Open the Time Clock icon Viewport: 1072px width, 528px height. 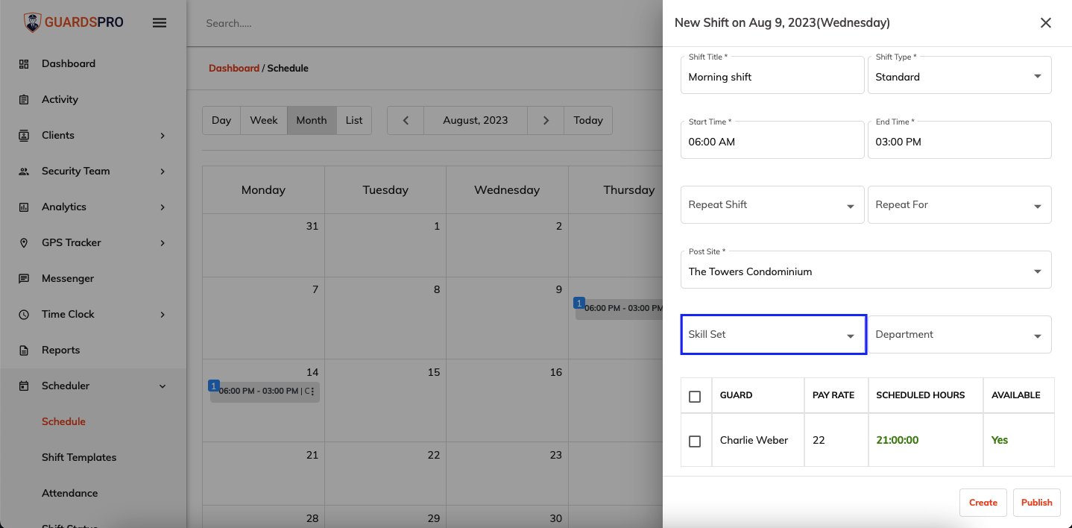(x=24, y=315)
